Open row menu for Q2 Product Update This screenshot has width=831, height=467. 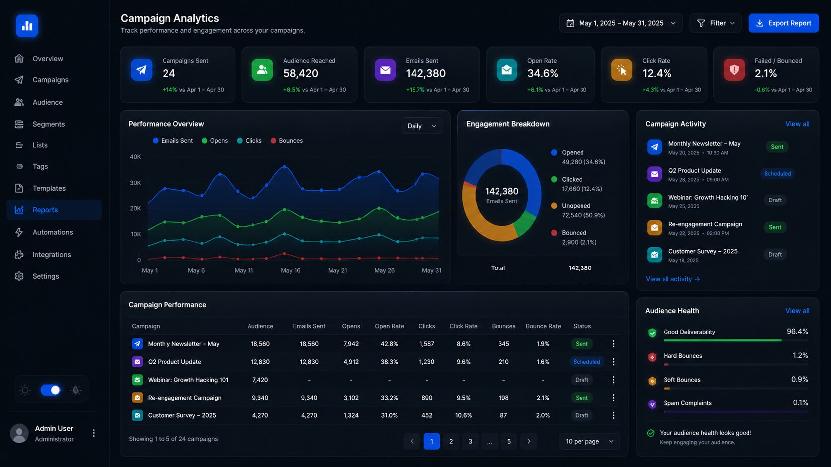tap(613, 362)
